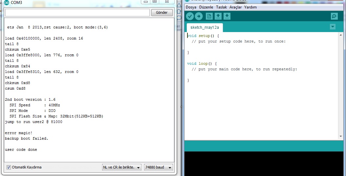Toggle the Otomatik Kaydırma checkbox
The width and height of the screenshot is (346, 176).
tap(9, 167)
